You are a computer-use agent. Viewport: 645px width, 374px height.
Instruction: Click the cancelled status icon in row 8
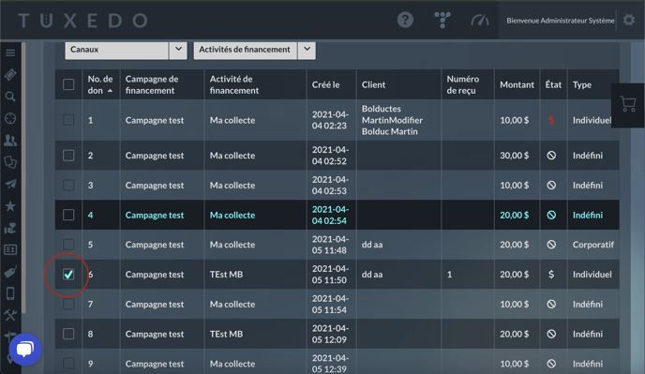[x=551, y=334]
